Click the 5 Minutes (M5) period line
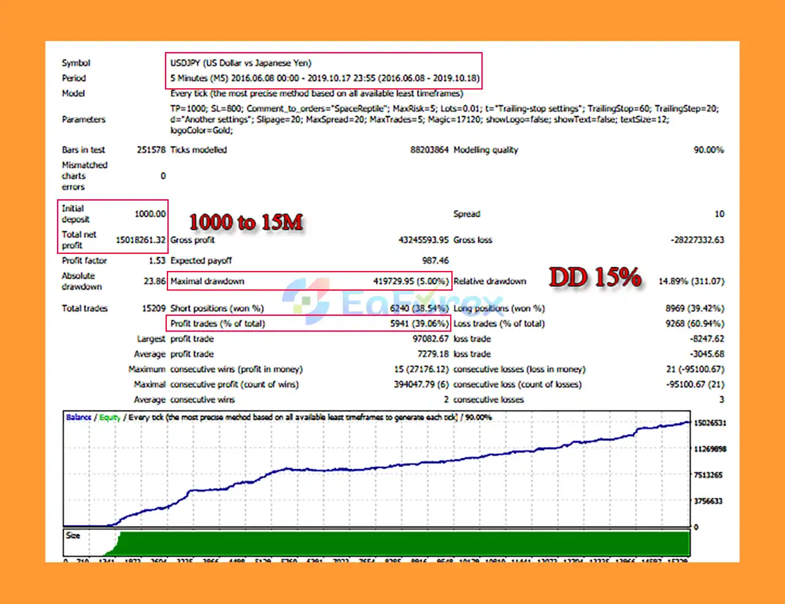This screenshot has width=785, height=604. 324,78
